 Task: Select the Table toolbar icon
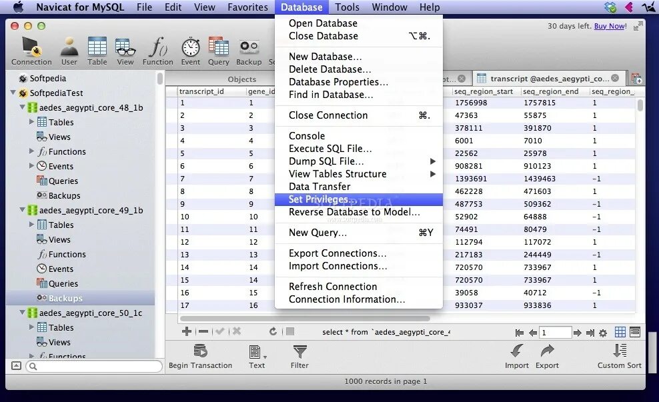tap(97, 51)
